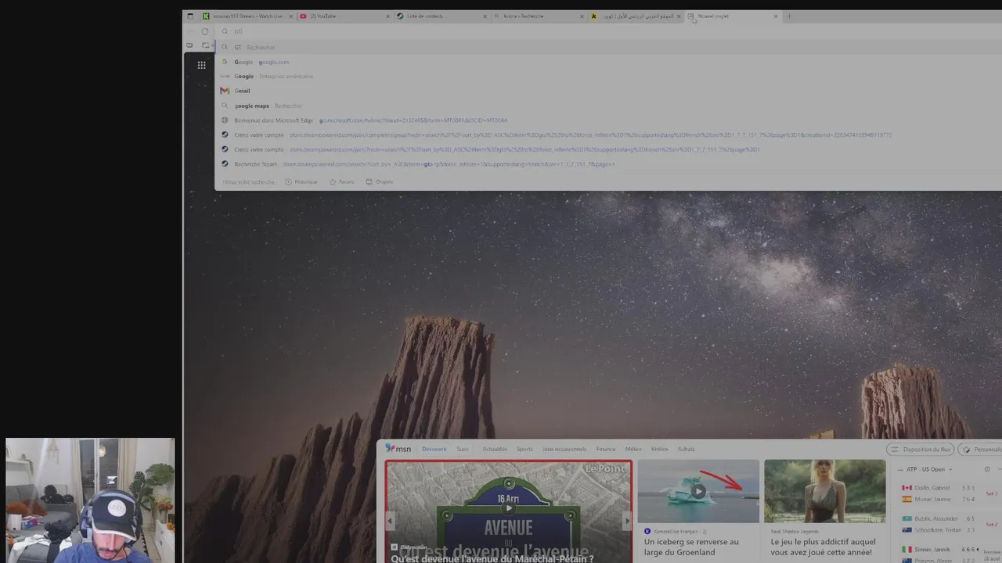Open the Sinner, Jannik match row
This screenshot has width=1002, height=563.
click(939, 550)
